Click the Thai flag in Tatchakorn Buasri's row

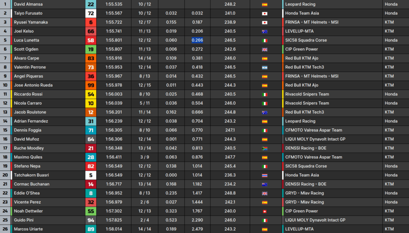click(264, 175)
